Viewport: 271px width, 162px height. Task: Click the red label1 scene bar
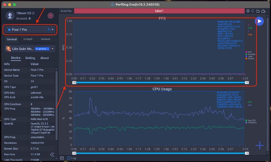click(159, 11)
